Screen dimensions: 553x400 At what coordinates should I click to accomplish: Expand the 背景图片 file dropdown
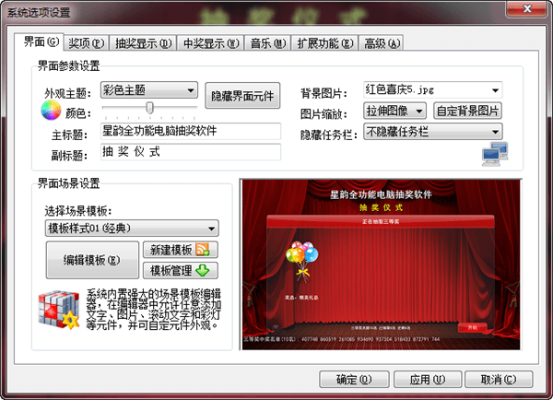tap(495, 90)
